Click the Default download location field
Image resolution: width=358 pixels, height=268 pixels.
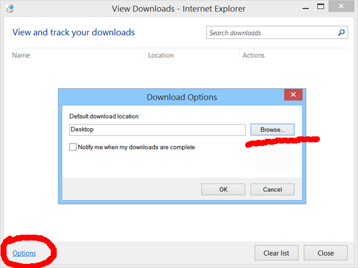(x=158, y=130)
